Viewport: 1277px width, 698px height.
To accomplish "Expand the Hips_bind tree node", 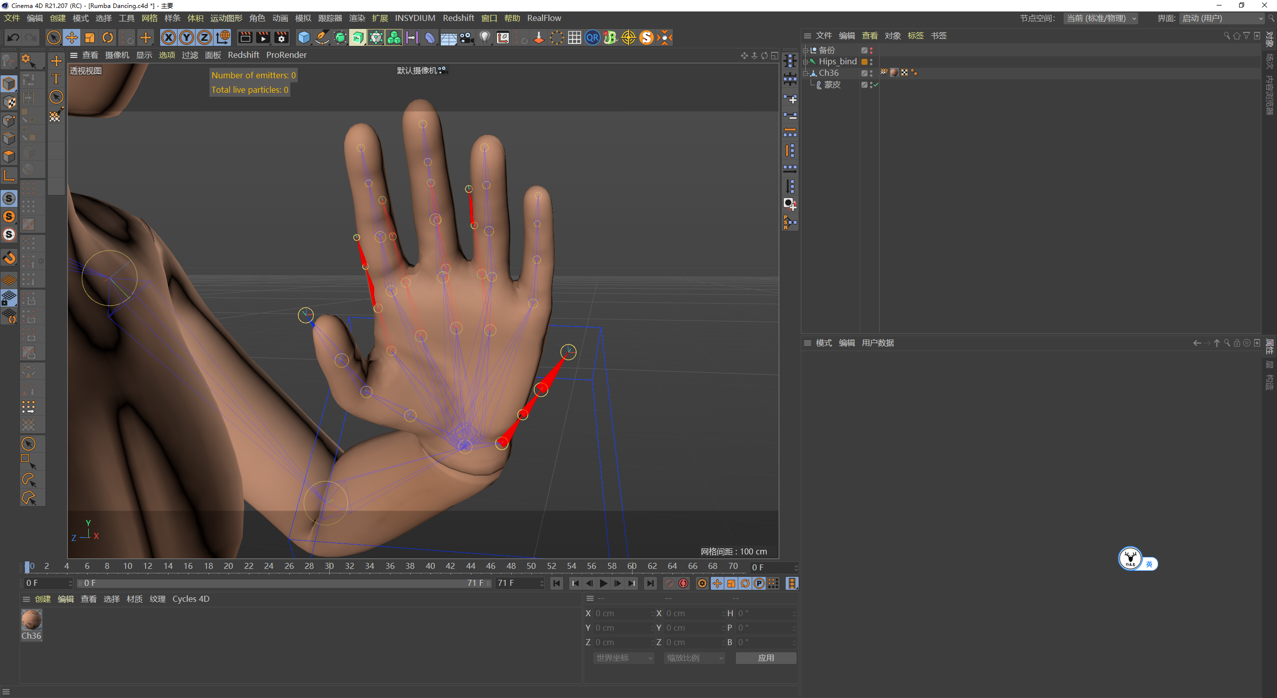I will pyautogui.click(x=806, y=62).
